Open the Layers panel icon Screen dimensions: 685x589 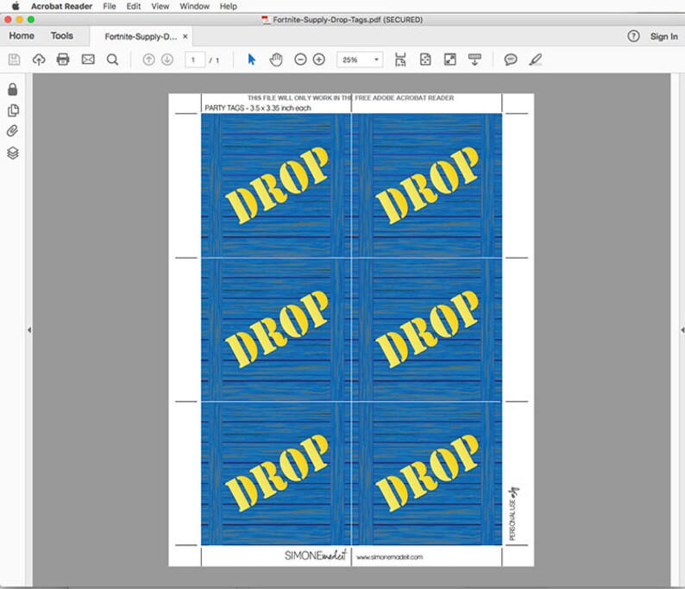[13, 153]
